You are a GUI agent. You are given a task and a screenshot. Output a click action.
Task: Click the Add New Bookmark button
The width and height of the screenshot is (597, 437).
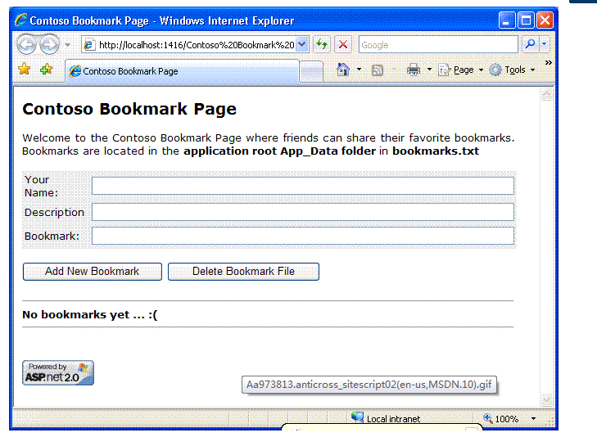pyautogui.click(x=93, y=272)
